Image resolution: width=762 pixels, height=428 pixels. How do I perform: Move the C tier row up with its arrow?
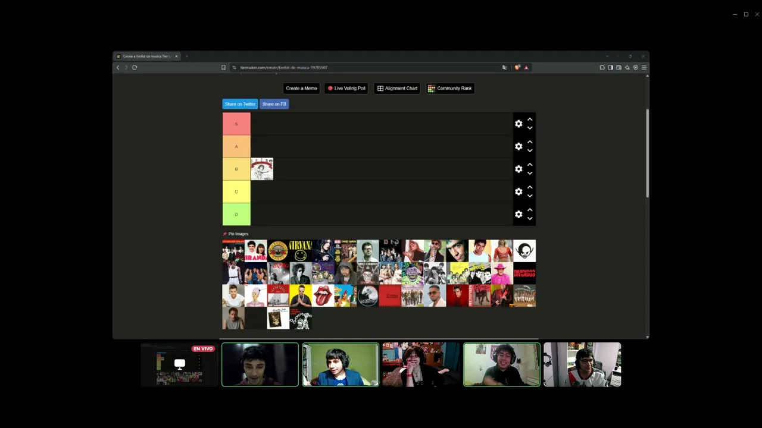[529, 187]
